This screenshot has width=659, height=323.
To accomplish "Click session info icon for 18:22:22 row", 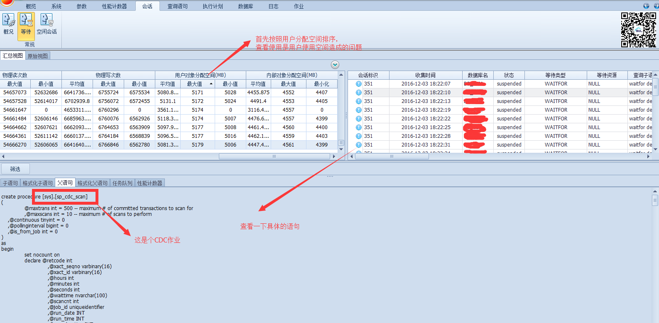I will [x=359, y=119].
